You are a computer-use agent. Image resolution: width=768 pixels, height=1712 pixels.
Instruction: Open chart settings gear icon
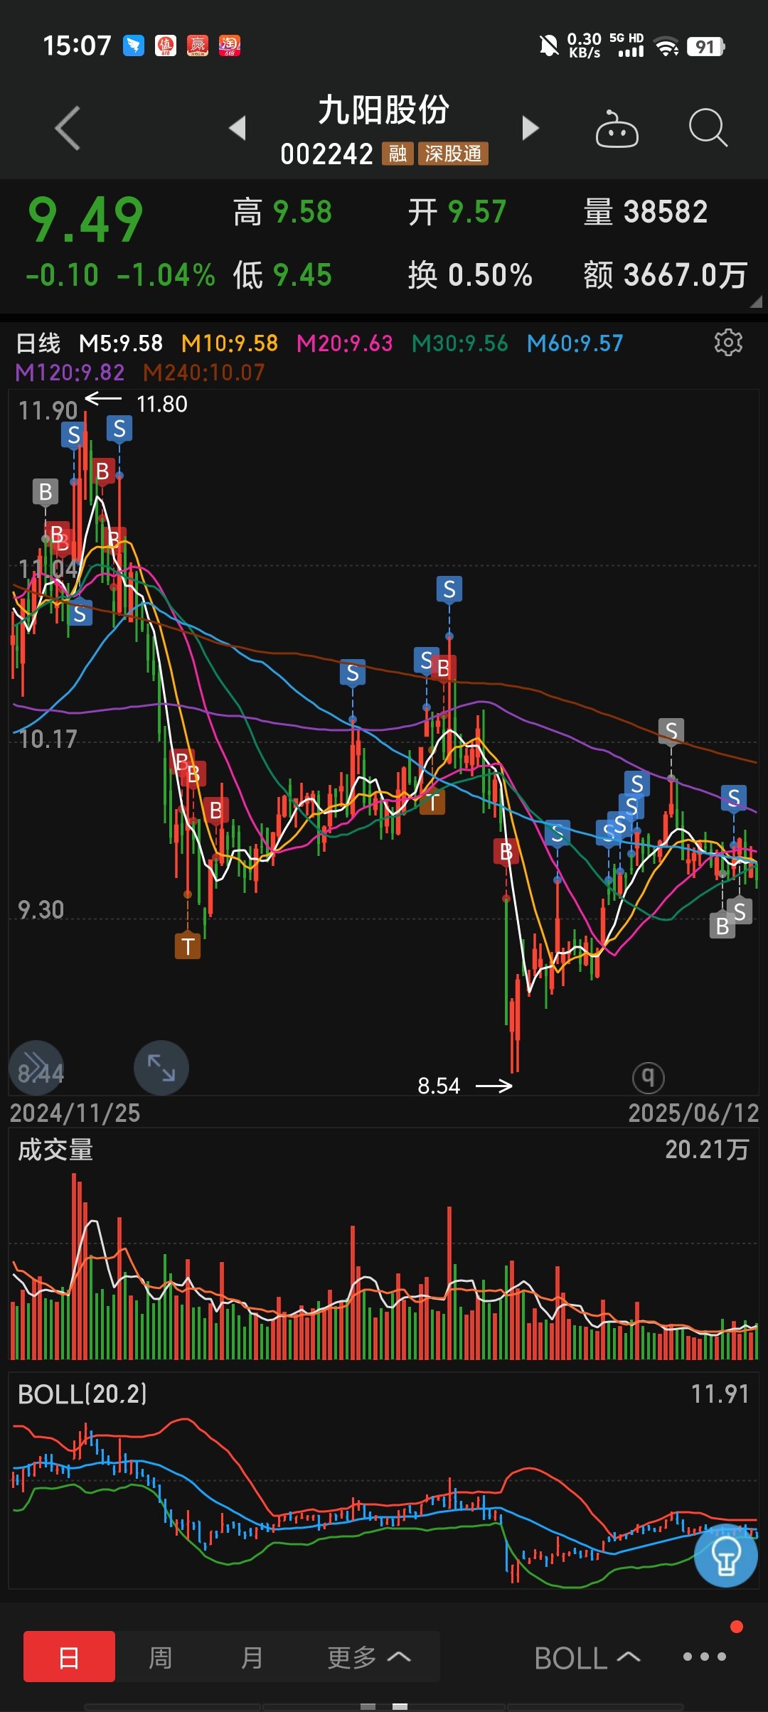[x=728, y=343]
